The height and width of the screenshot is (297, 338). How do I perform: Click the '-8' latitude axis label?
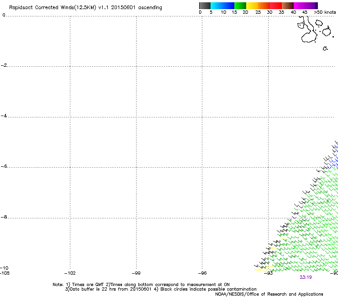click(x=4, y=217)
